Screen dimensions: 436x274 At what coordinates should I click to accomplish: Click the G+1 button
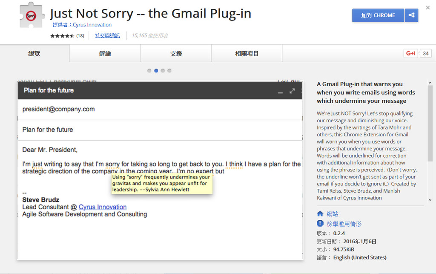[x=411, y=53]
